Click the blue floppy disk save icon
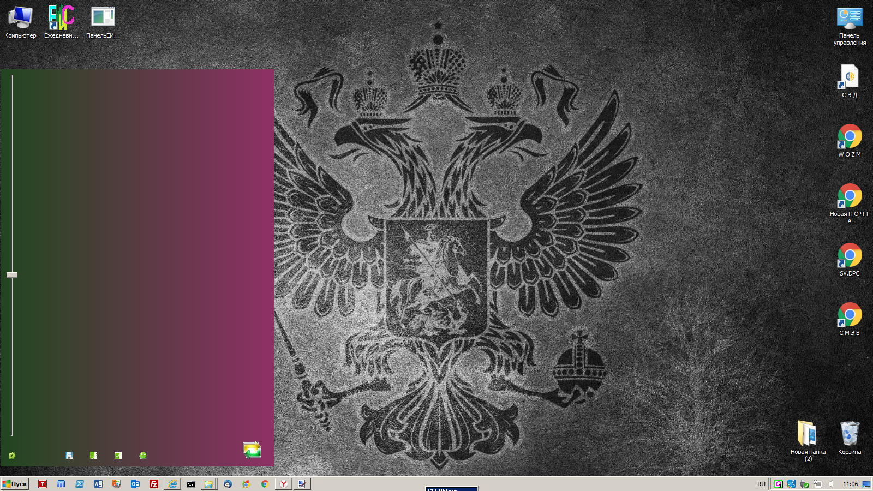The image size is (873, 491). (69, 456)
